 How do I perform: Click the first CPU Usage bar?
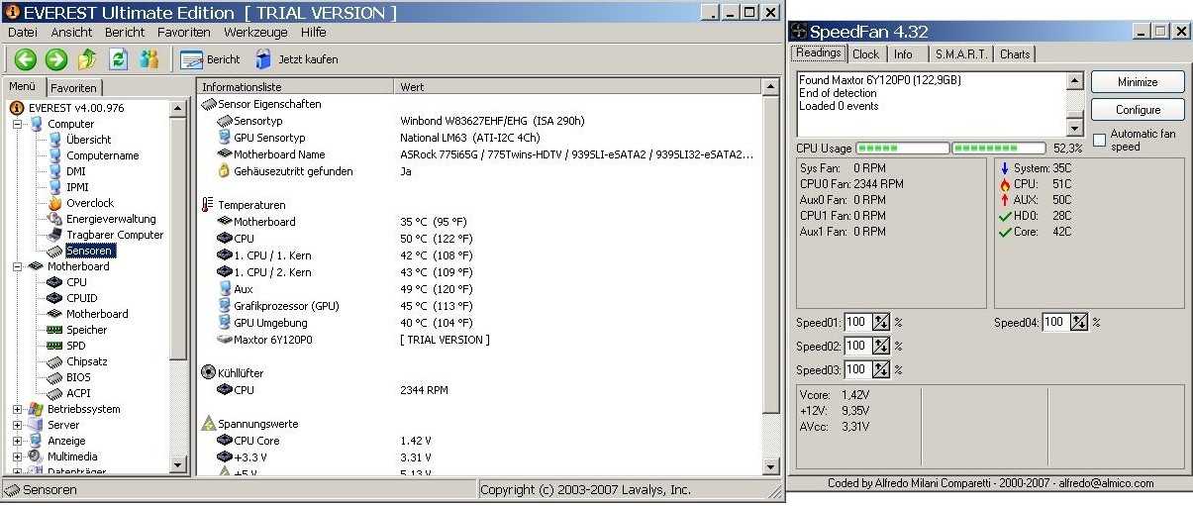pyautogui.click(x=901, y=148)
